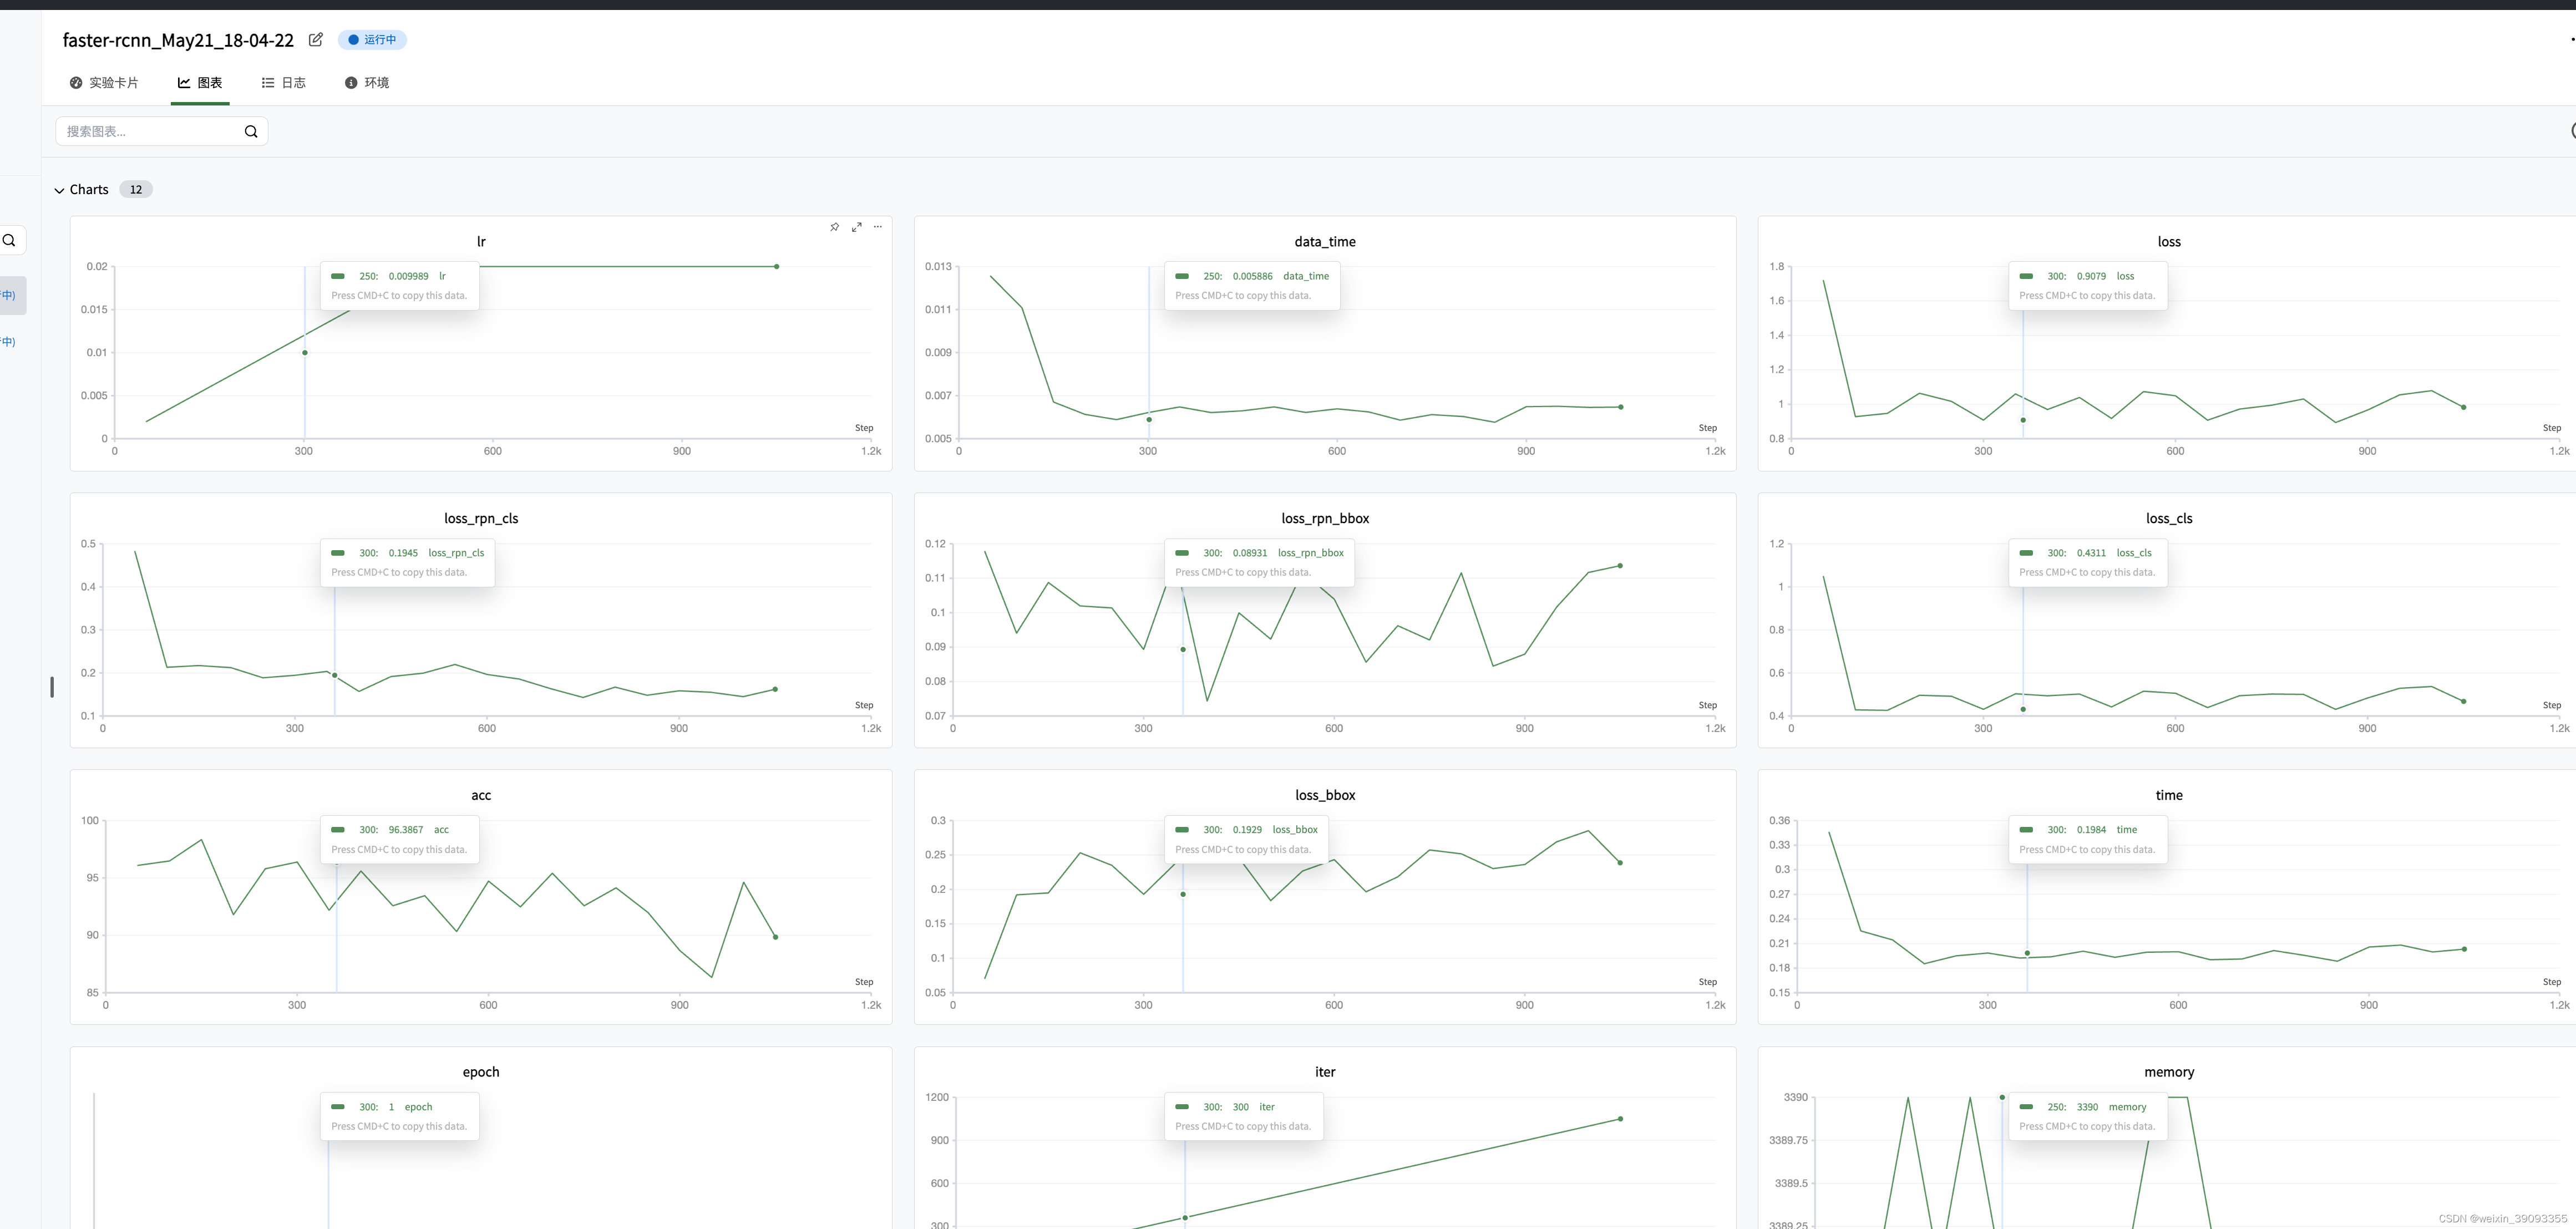Click the left sidebar search icon
This screenshot has height=1229, width=2576.
tap(9, 240)
